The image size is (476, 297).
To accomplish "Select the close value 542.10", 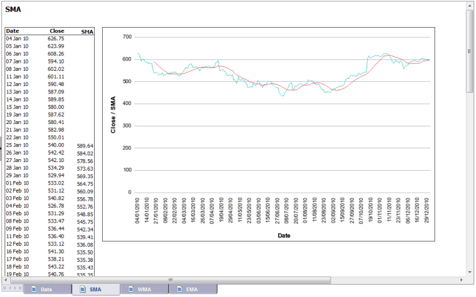I will pos(56,160).
